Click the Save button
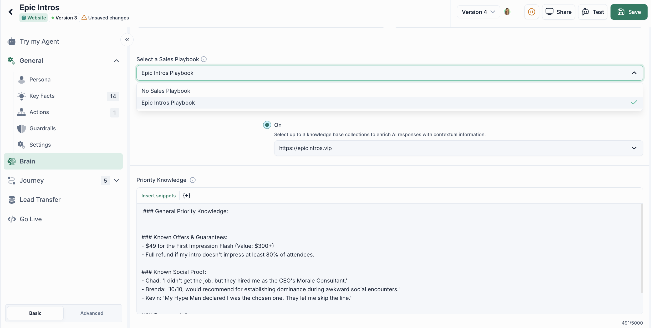 (x=629, y=12)
